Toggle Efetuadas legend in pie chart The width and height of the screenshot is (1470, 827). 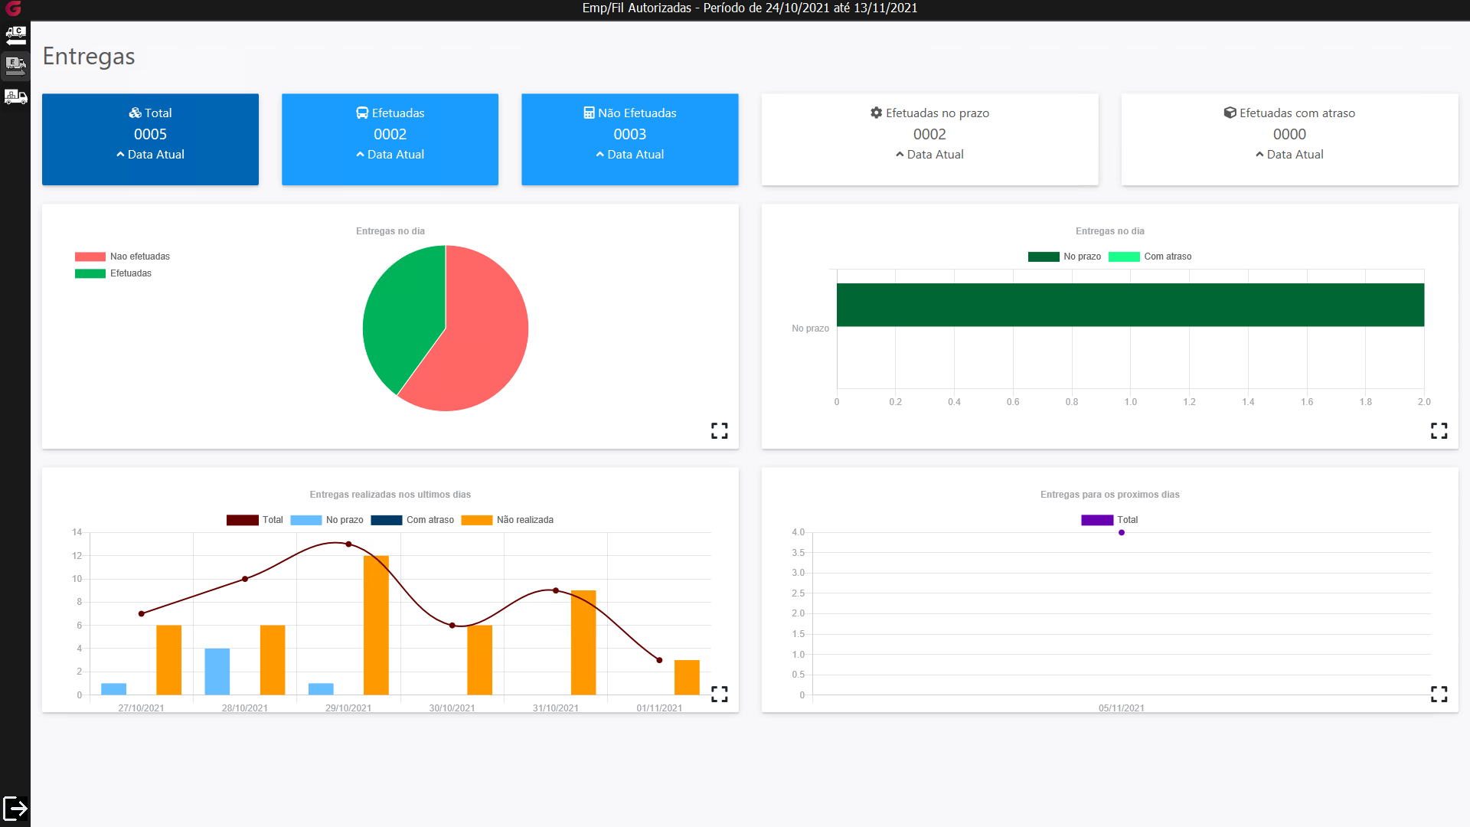point(113,273)
